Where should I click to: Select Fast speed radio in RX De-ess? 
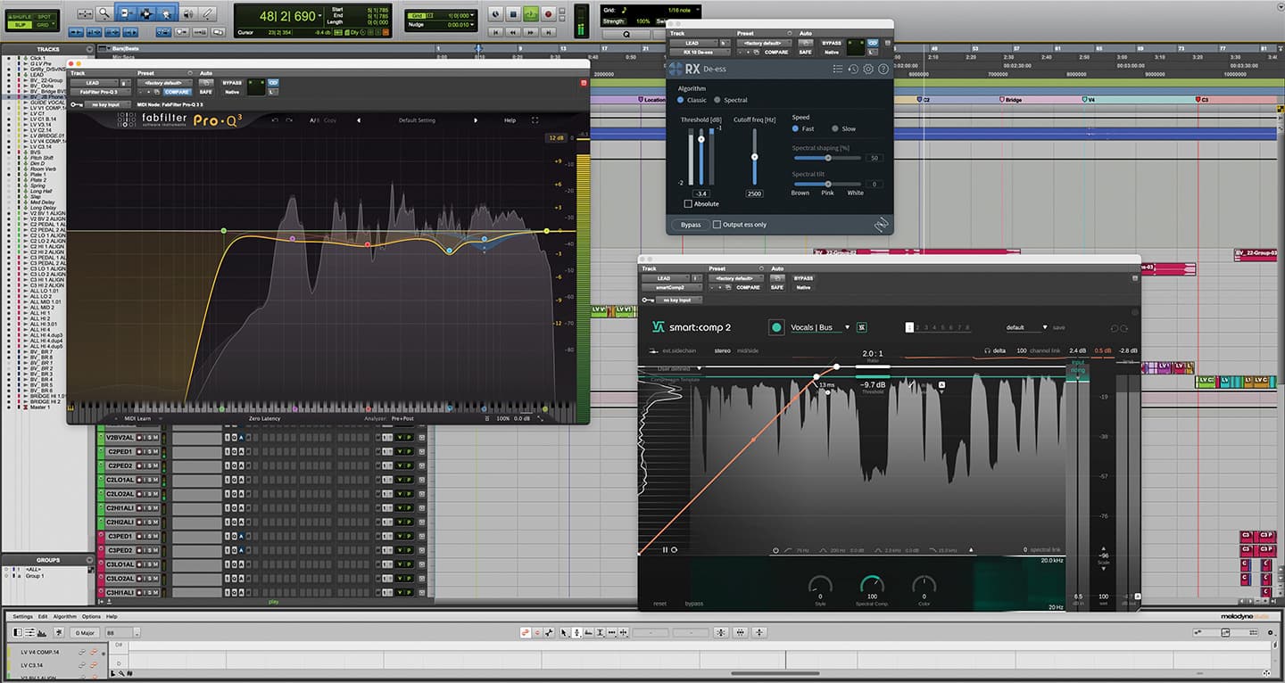coord(795,128)
